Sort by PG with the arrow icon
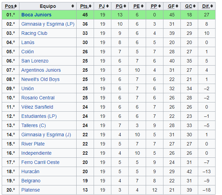The width and height of the screenshot is (222, 195). (125, 6)
